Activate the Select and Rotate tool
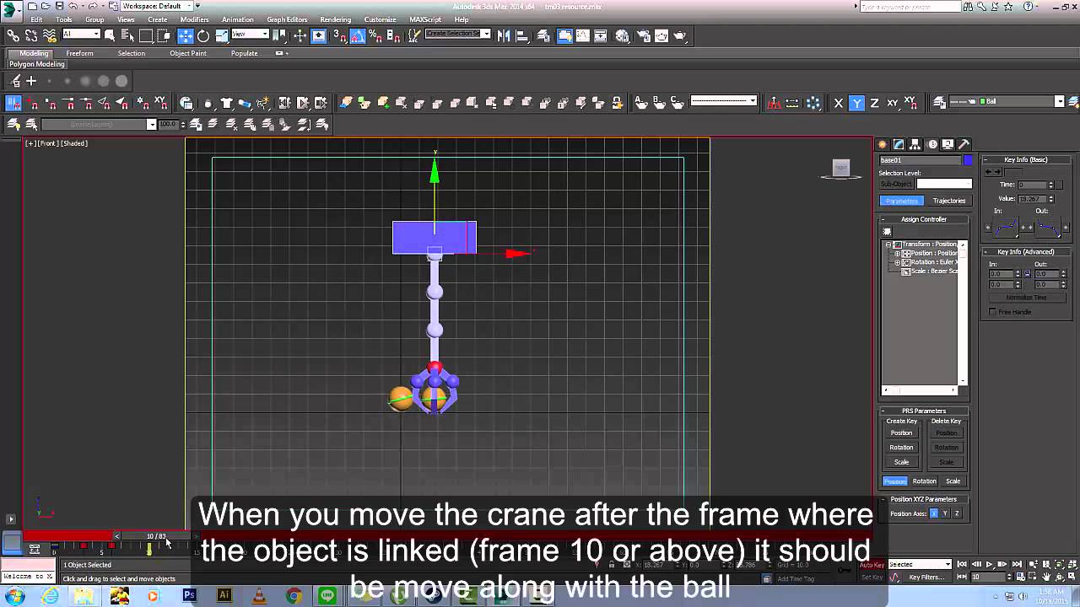 [x=203, y=35]
